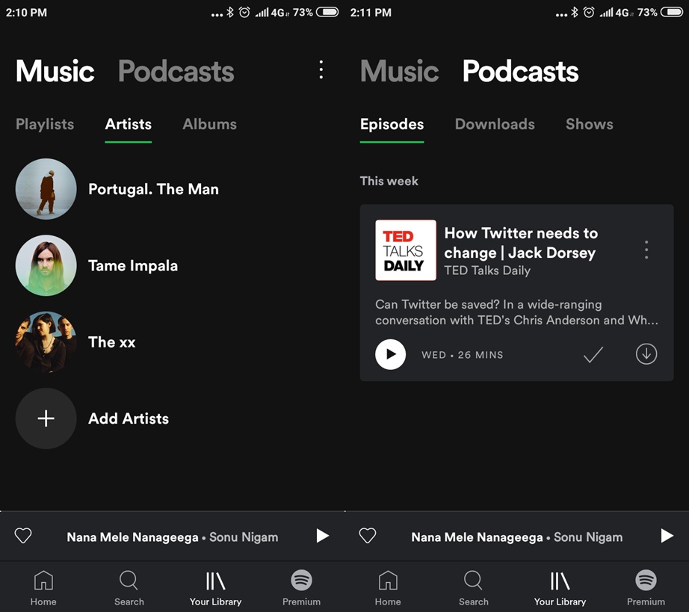Download the Jack Dorsey podcast episode
Viewport: 689px width, 612px height.
point(646,354)
